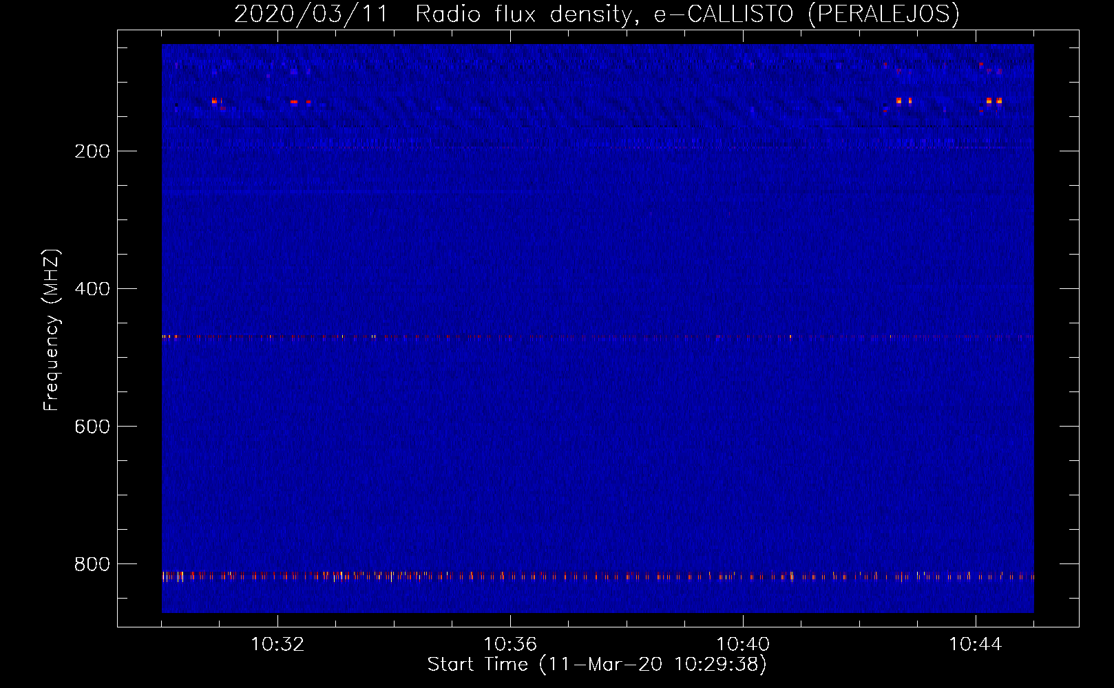This screenshot has width=1114, height=688.
Task: Click the 10:40 time tick label
Action: point(743,645)
